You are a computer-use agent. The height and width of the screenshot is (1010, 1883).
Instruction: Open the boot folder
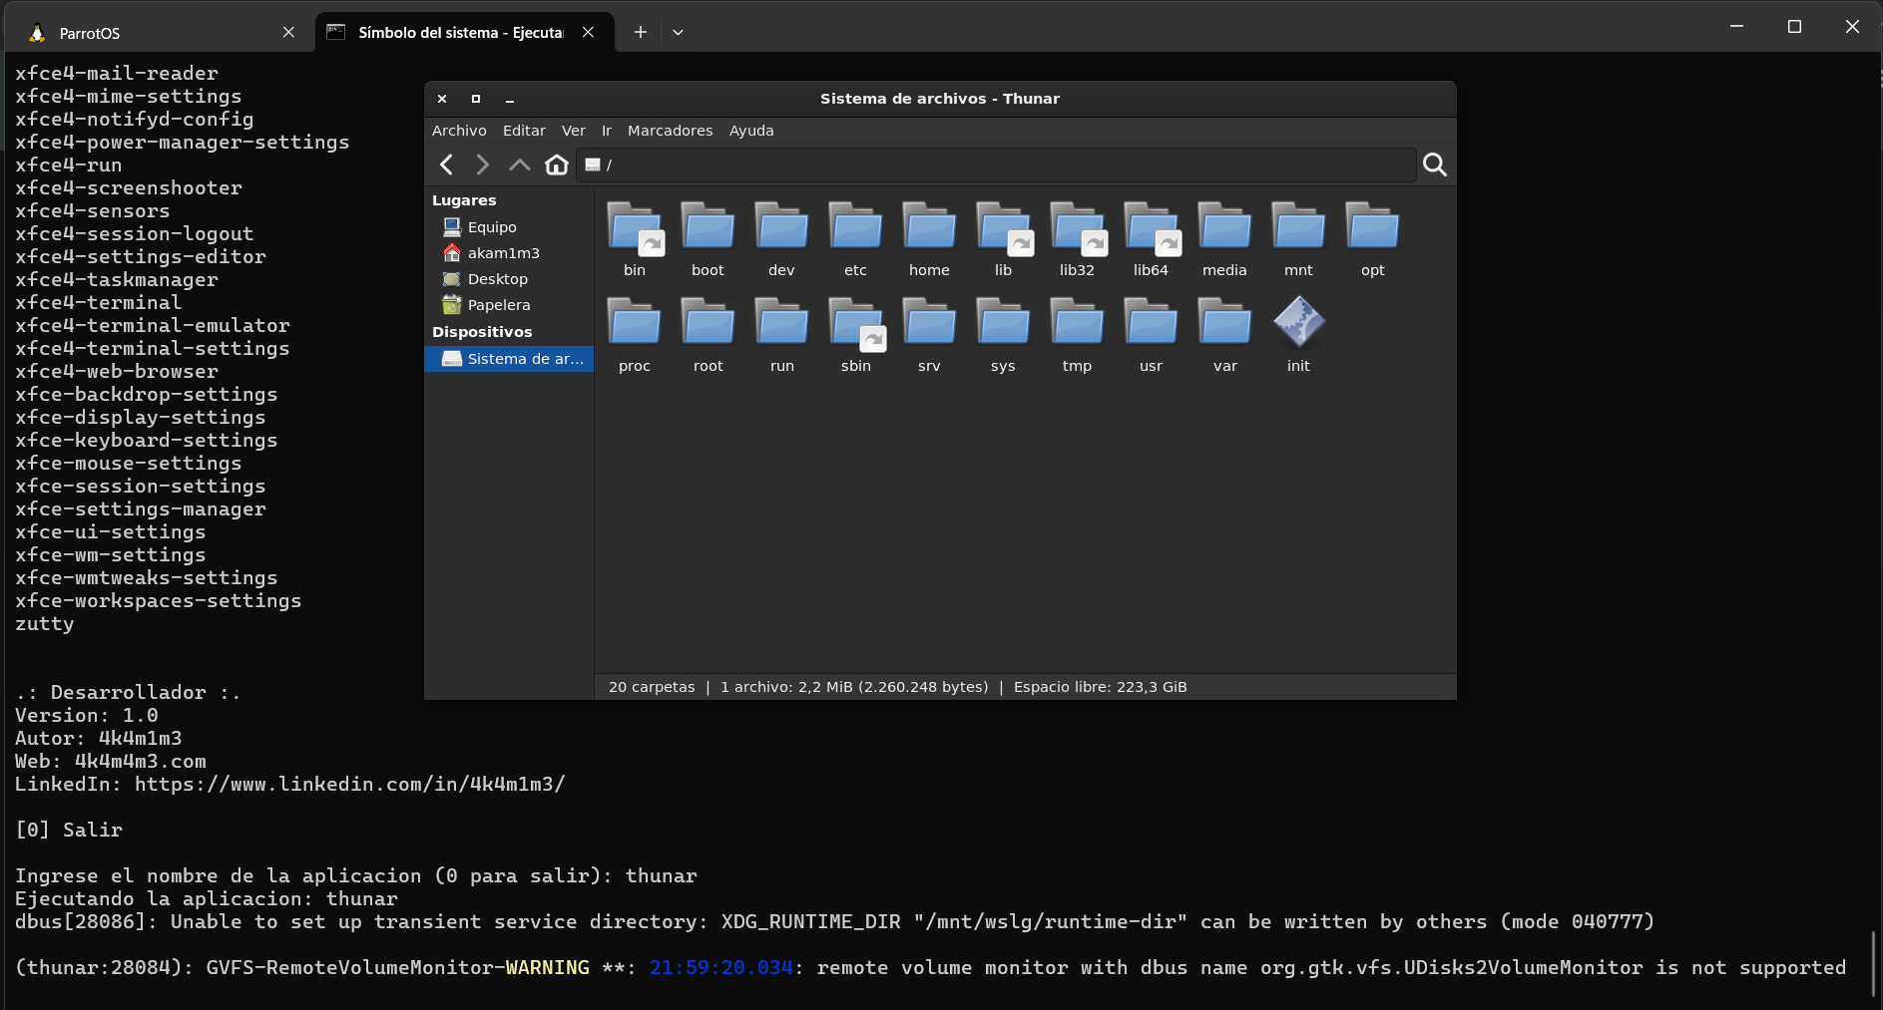[x=708, y=240]
